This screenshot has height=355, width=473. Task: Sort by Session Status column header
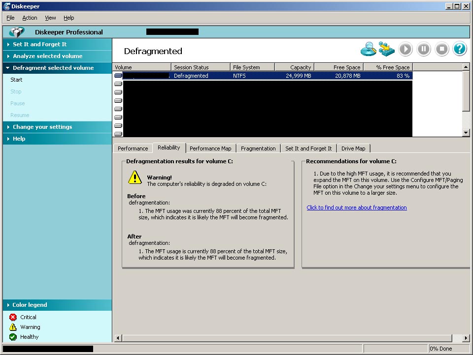tap(201, 67)
